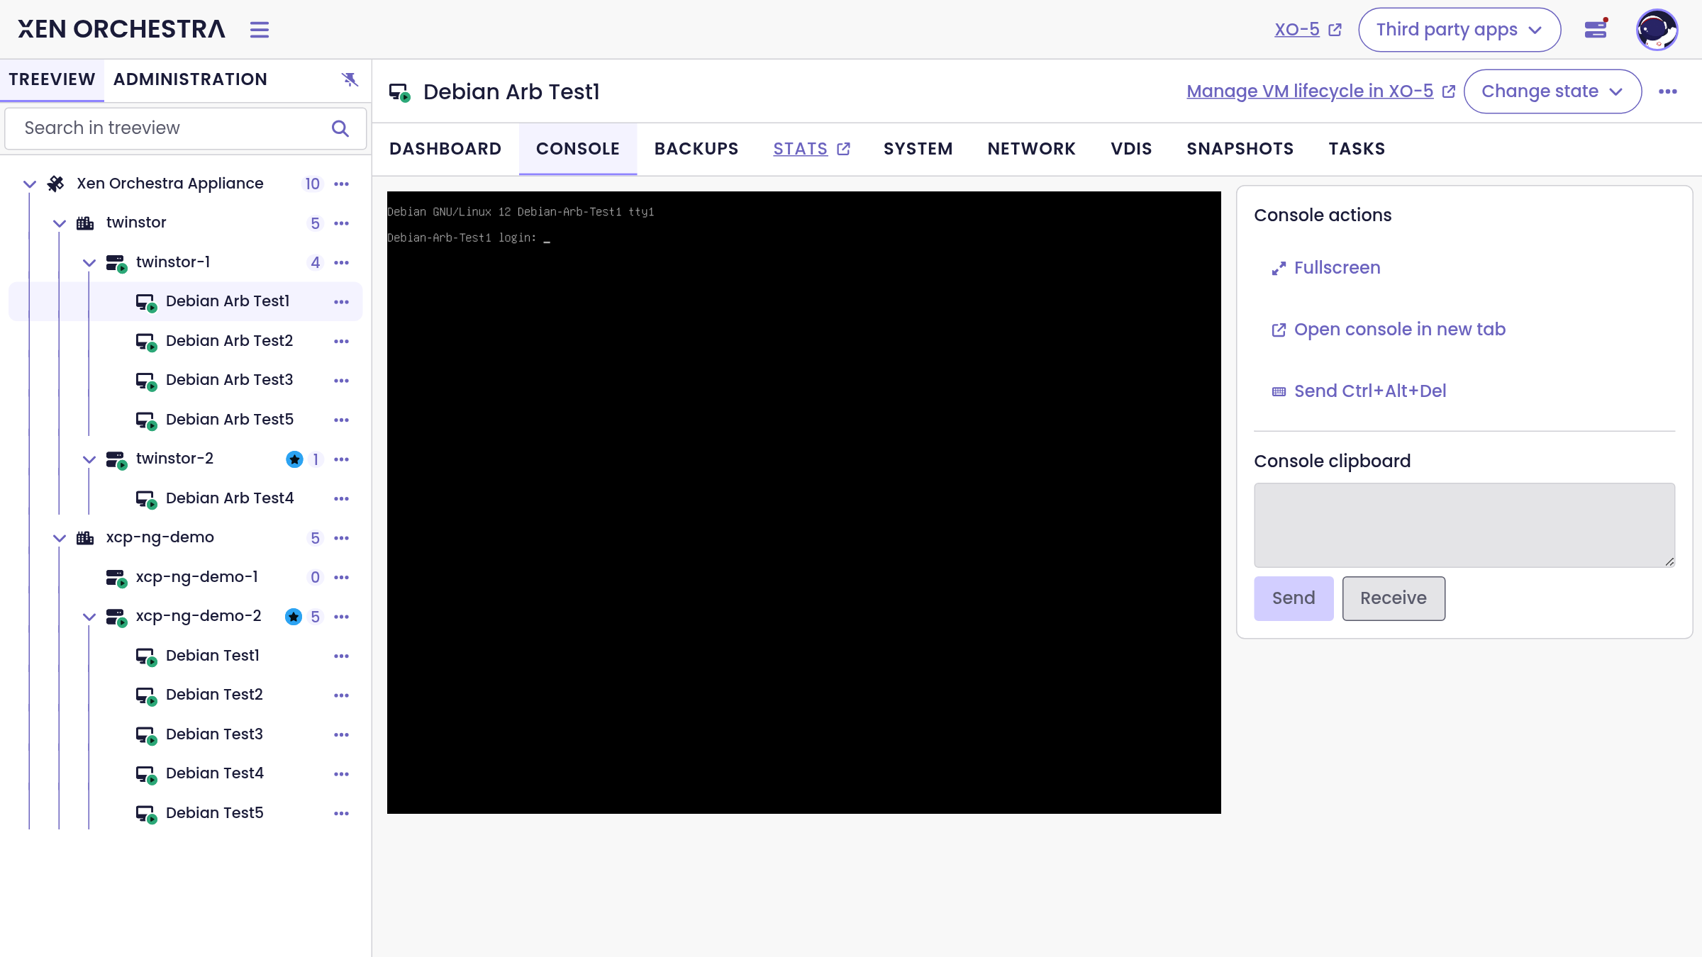This screenshot has height=957, width=1702.
Task: Unpin the treeview sidebar
Action: [x=350, y=79]
